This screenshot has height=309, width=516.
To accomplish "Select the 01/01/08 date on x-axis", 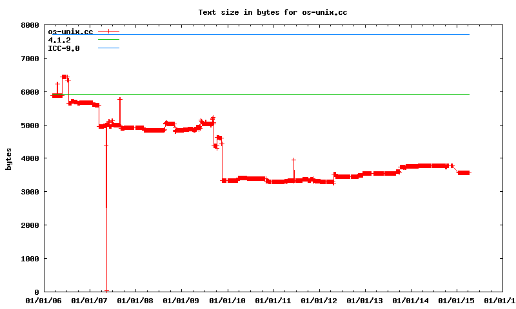I will tap(136, 300).
